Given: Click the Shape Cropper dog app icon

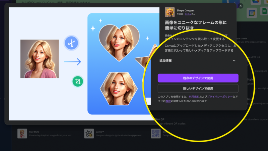Looking at the screenshot, I should [170, 12].
